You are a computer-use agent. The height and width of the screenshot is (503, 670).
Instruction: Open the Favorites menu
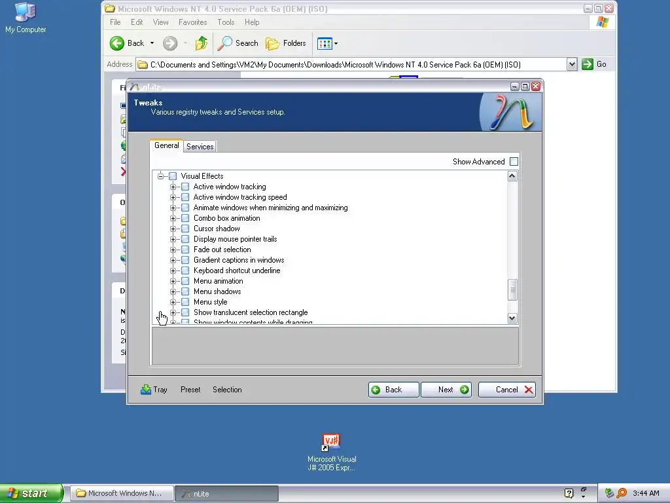click(193, 22)
